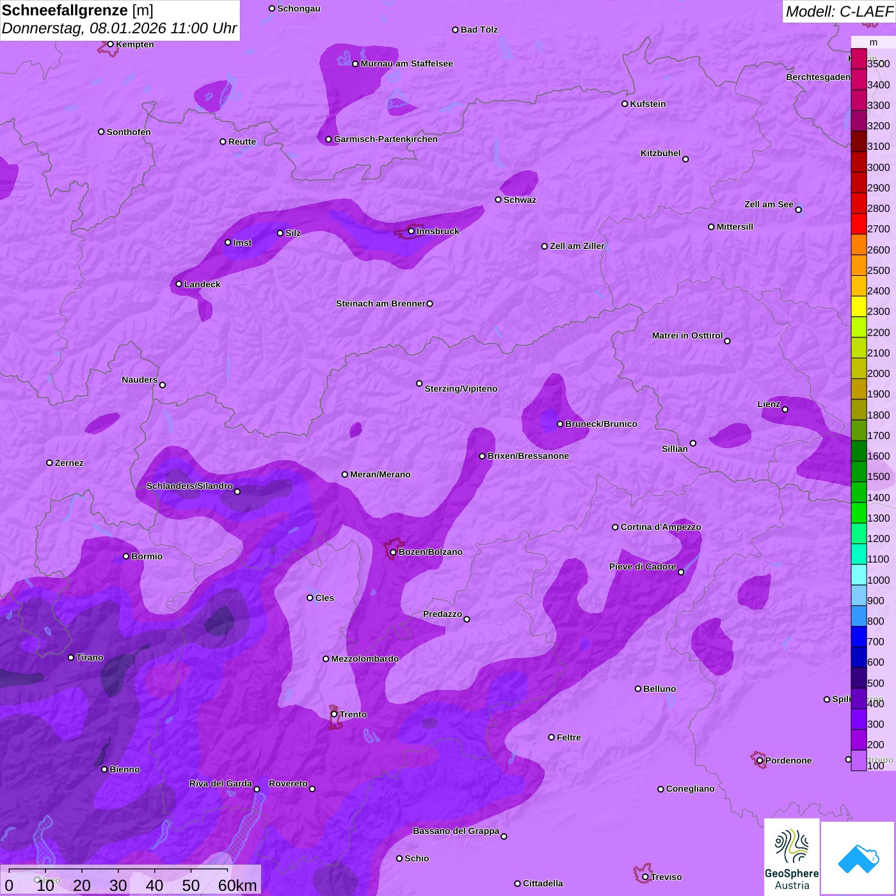Click the Brixen/Bressanone label

(528, 456)
